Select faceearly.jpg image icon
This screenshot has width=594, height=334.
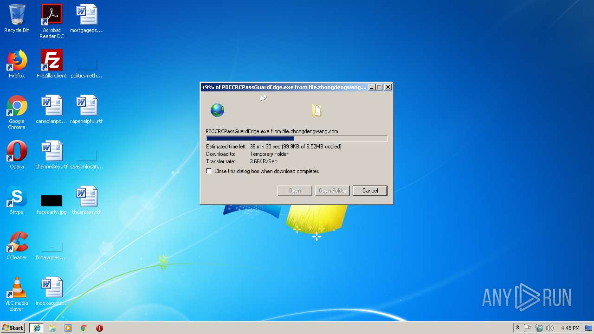(52, 204)
